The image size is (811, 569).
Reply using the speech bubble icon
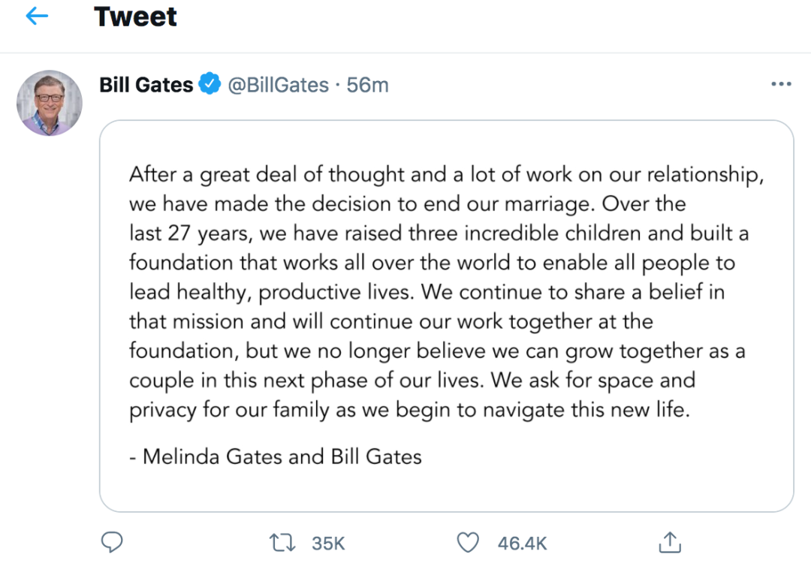tap(111, 543)
